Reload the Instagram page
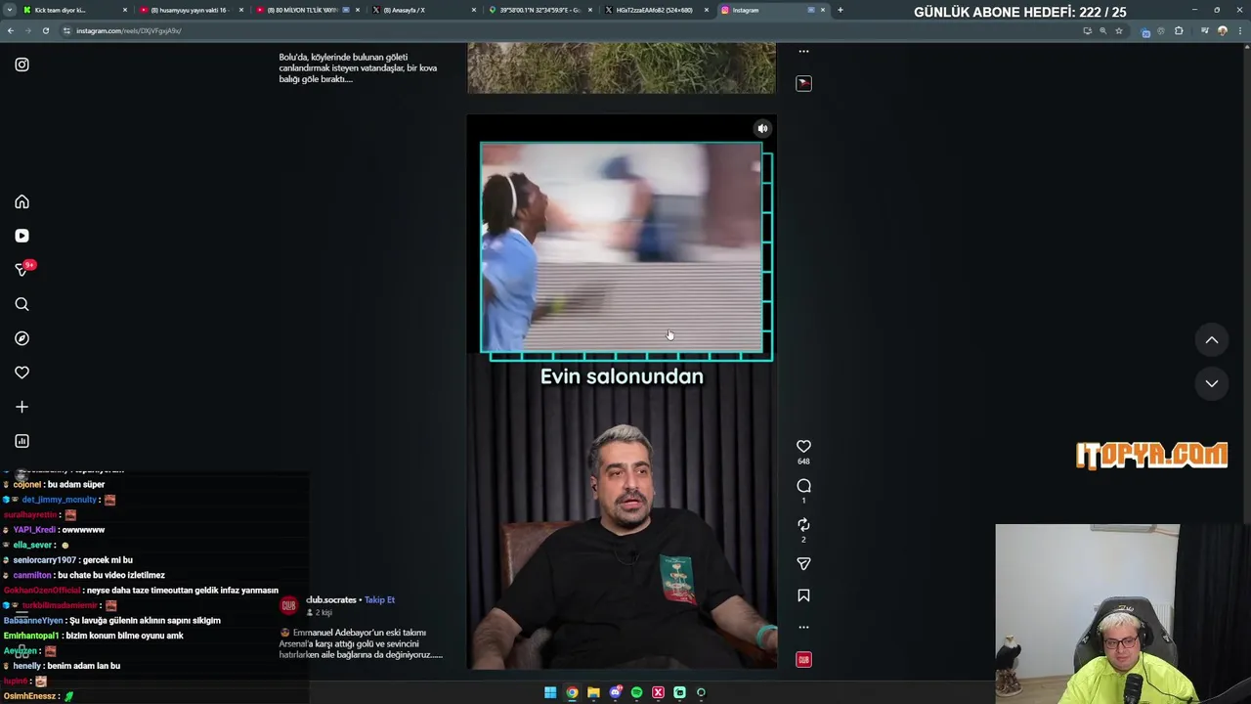This screenshot has height=704, width=1251. click(45, 30)
